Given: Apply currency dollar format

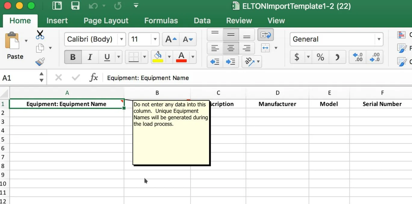Looking at the screenshot, I should pos(297,57).
